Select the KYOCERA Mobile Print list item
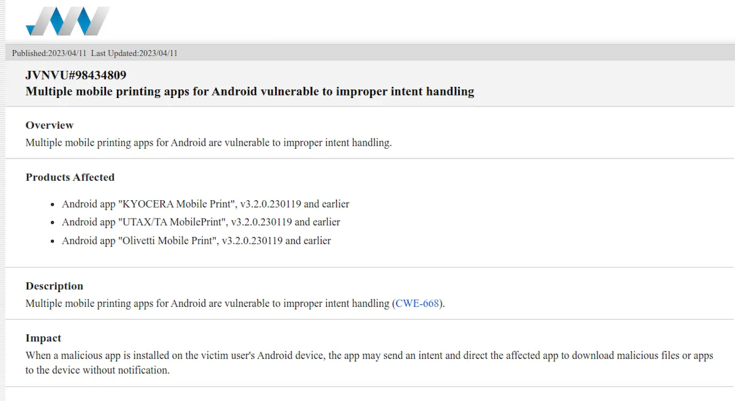The image size is (735, 401). (x=205, y=203)
